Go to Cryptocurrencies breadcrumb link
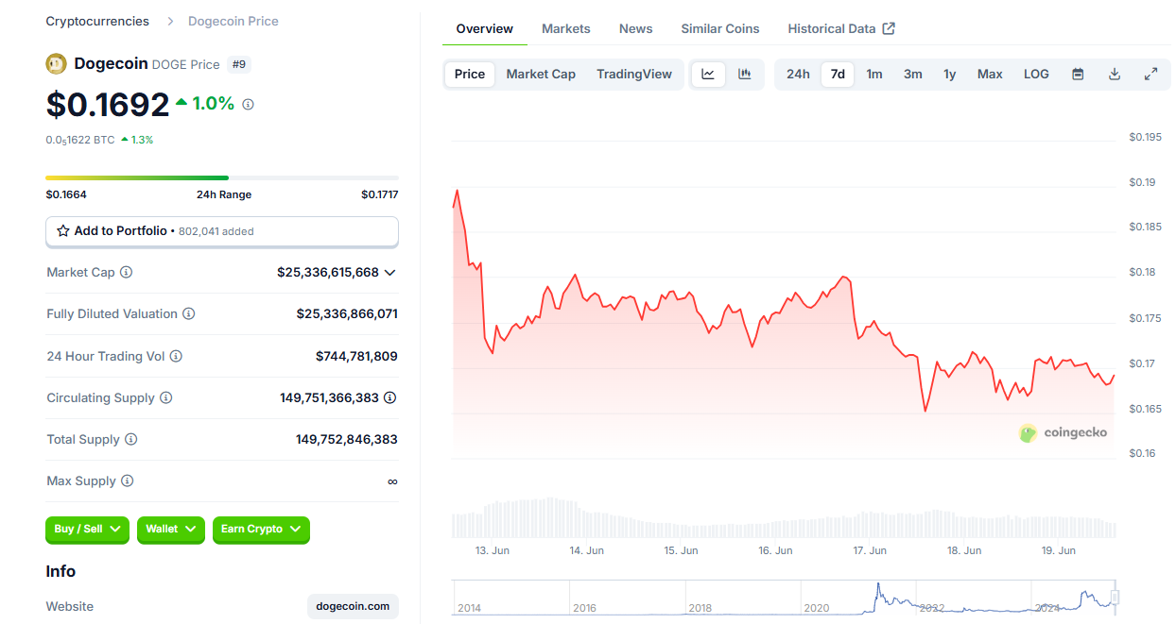 pyautogui.click(x=97, y=21)
